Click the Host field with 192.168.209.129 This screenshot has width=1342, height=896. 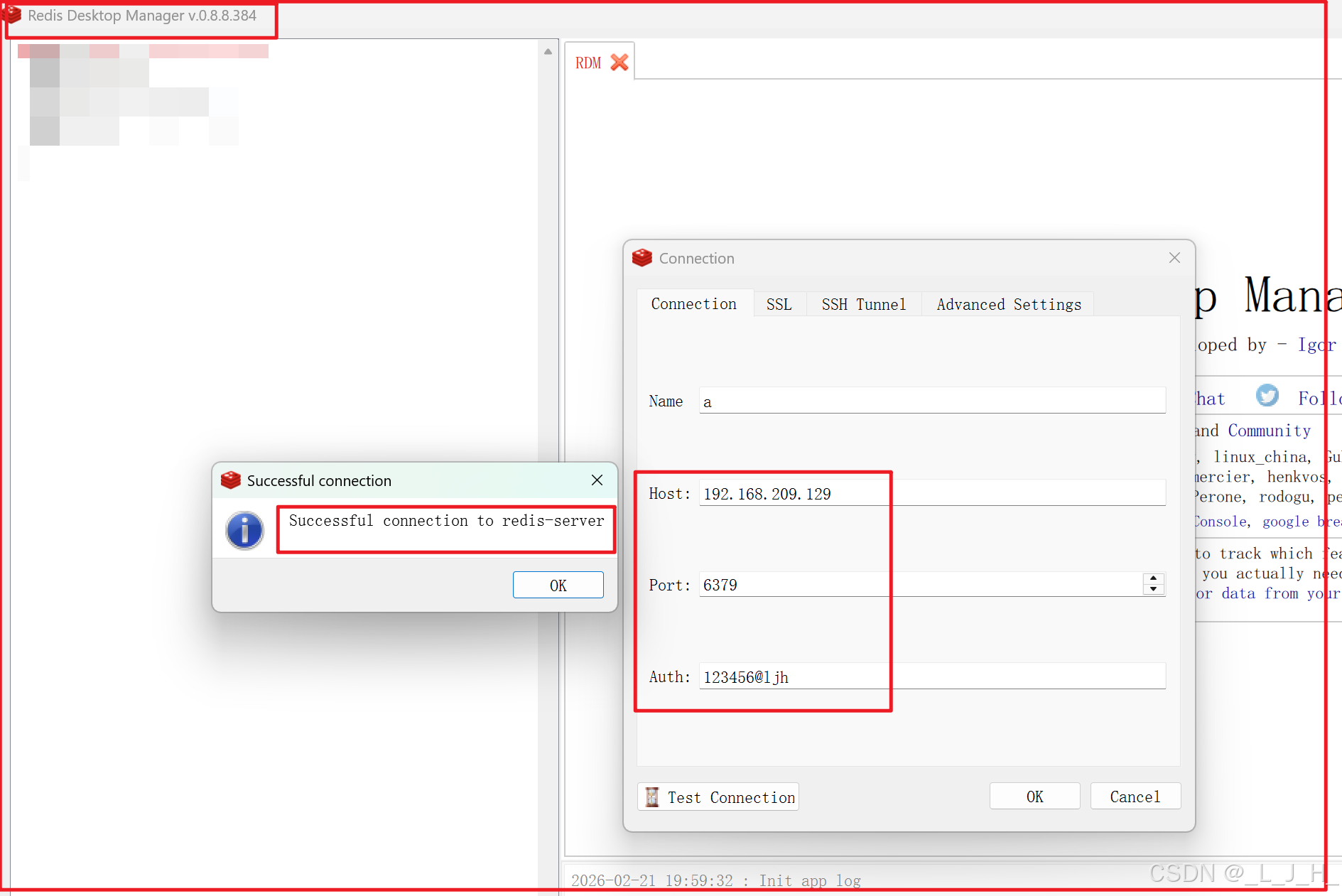932,493
